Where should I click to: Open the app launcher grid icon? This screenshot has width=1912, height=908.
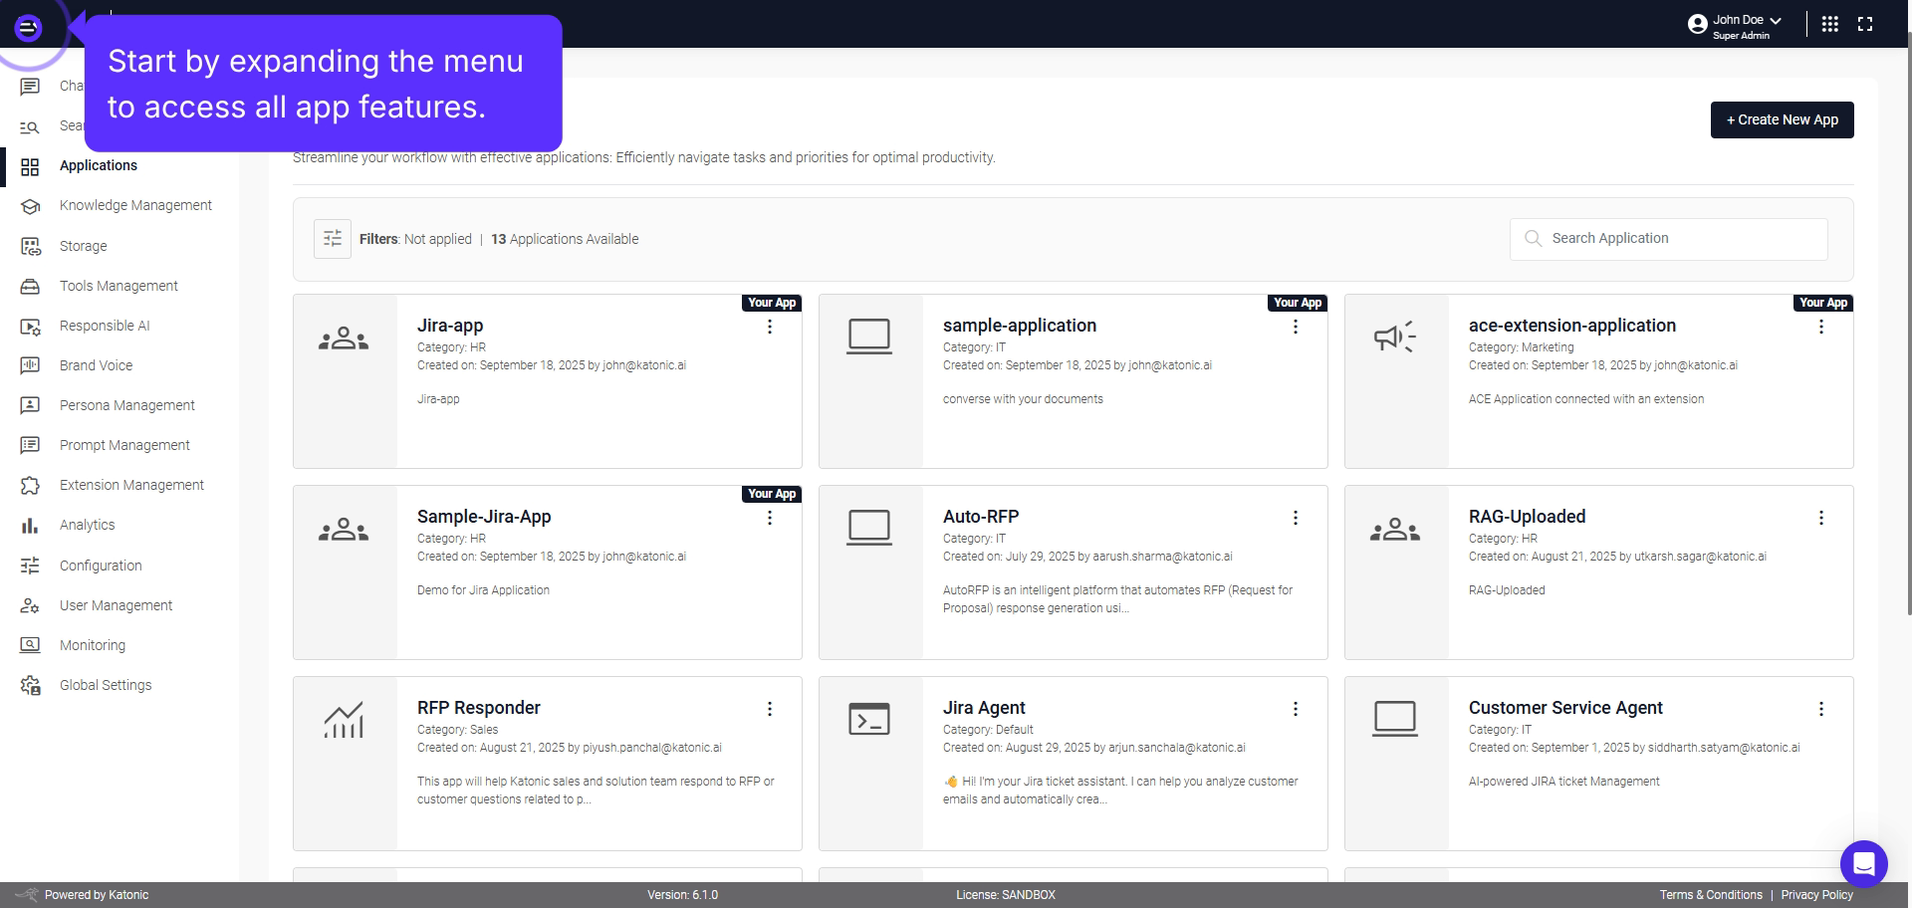tap(1830, 23)
